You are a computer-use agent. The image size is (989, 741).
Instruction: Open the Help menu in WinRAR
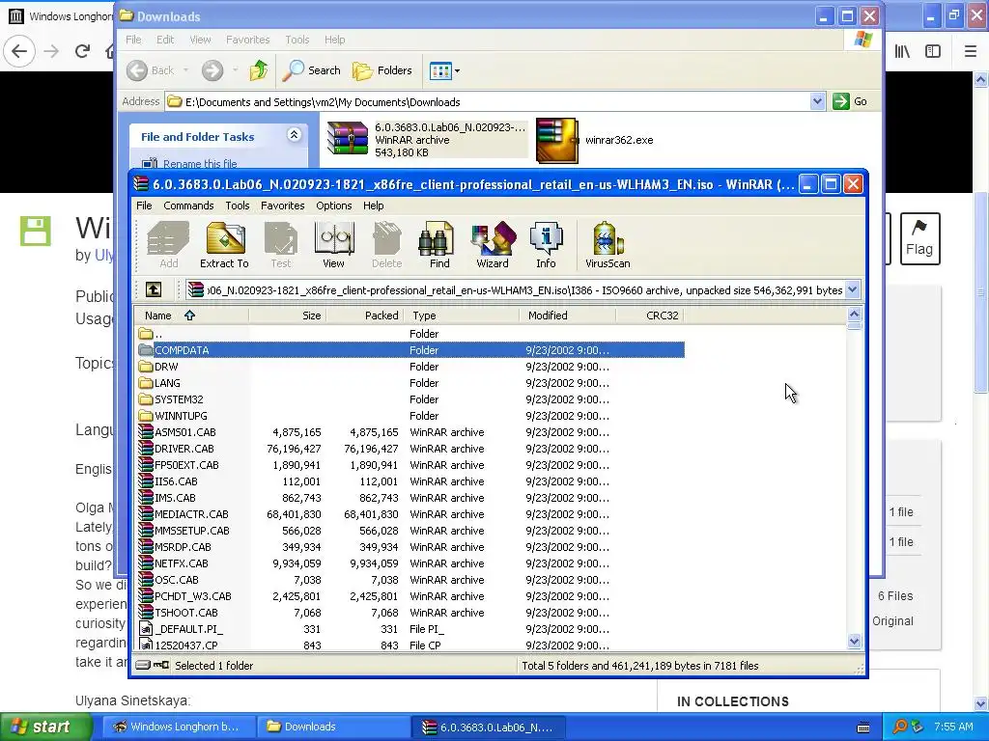(x=373, y=206)
